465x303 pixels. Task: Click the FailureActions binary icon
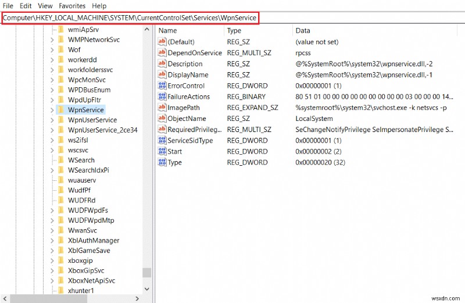[x=162, y=97]
